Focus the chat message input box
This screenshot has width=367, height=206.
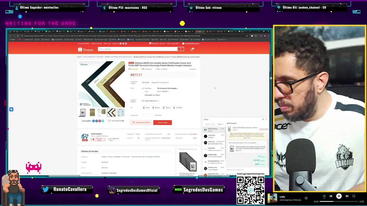247,170
